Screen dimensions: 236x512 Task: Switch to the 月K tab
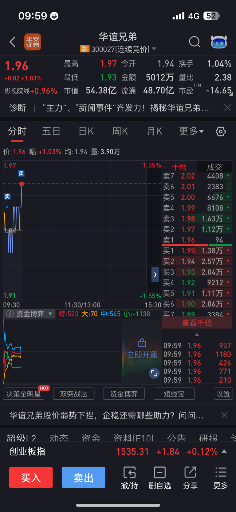155,131
